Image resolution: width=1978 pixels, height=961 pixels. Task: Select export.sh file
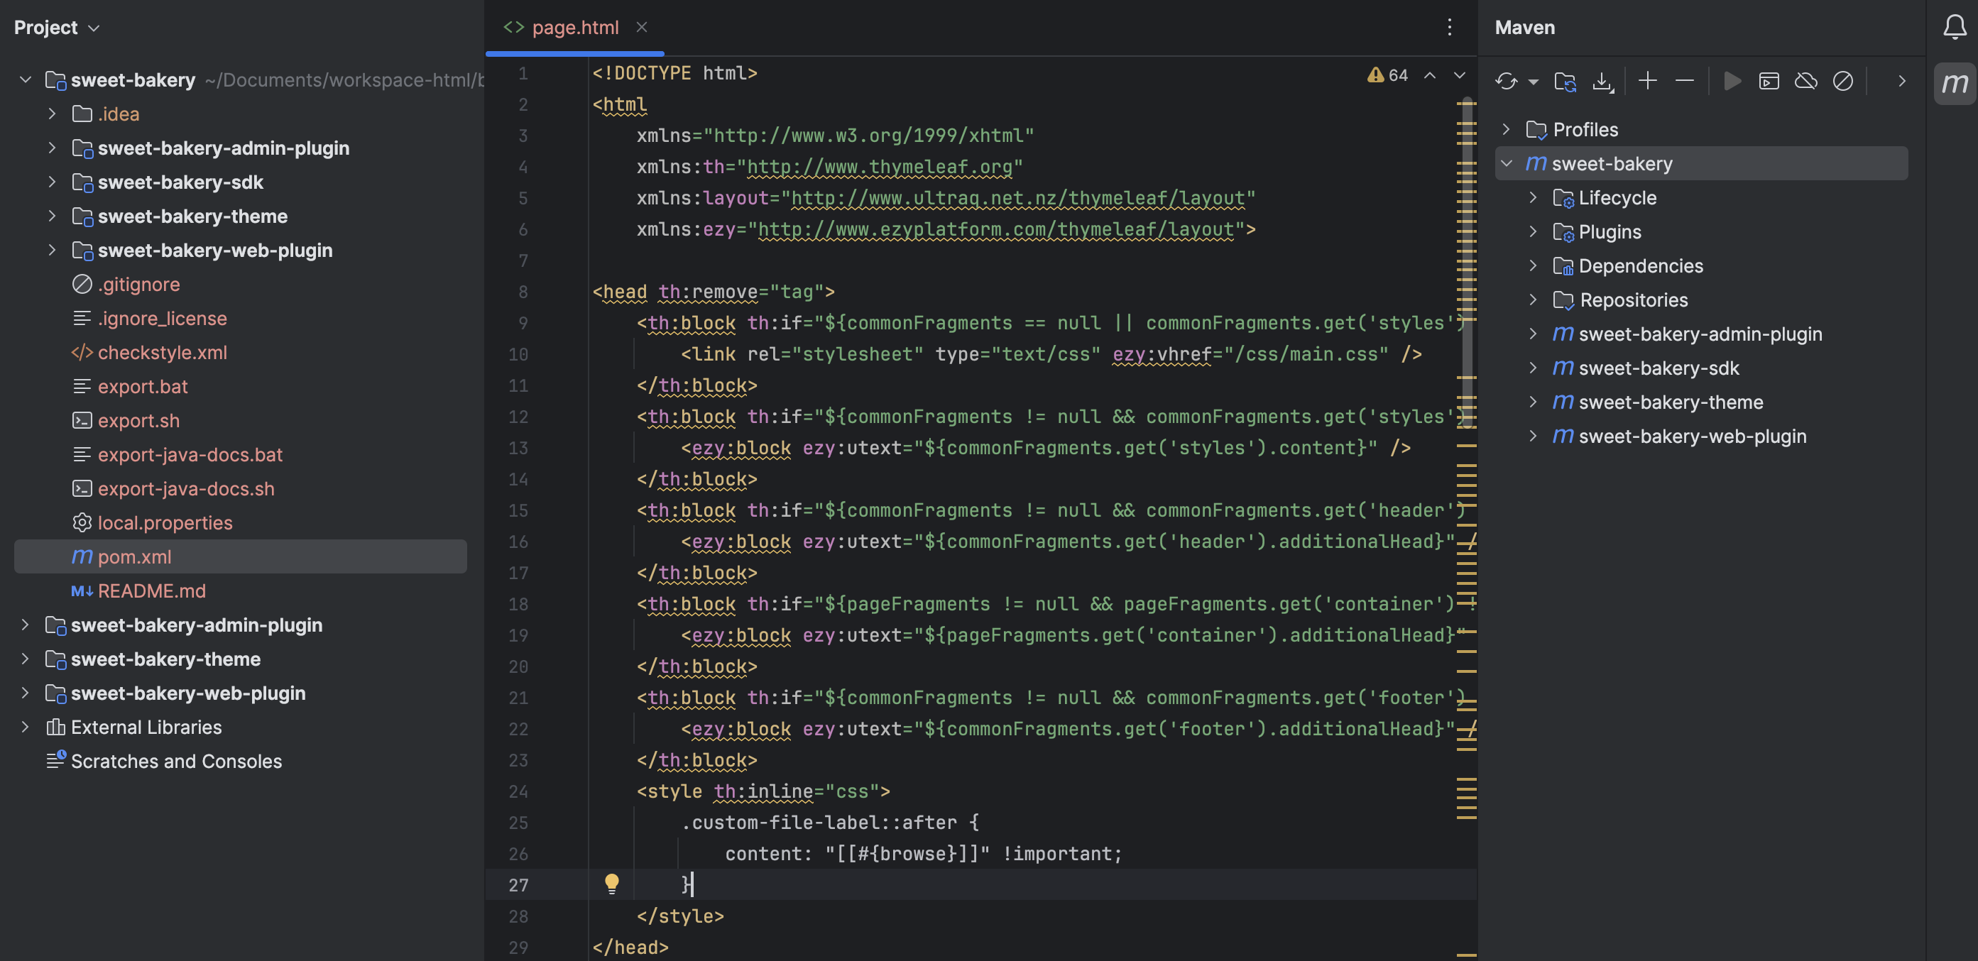[138, 421]
